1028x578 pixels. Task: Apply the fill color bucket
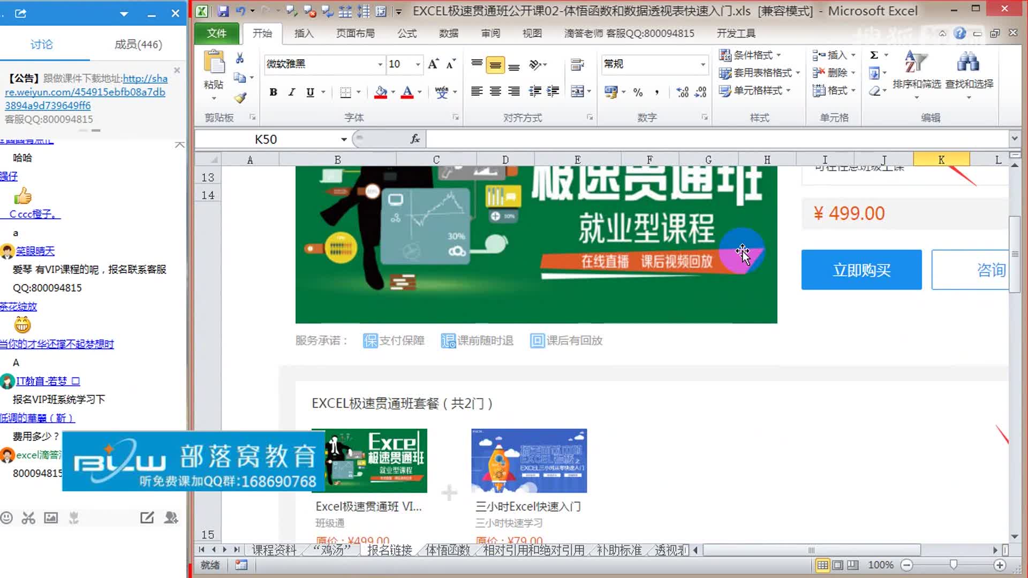381,92
